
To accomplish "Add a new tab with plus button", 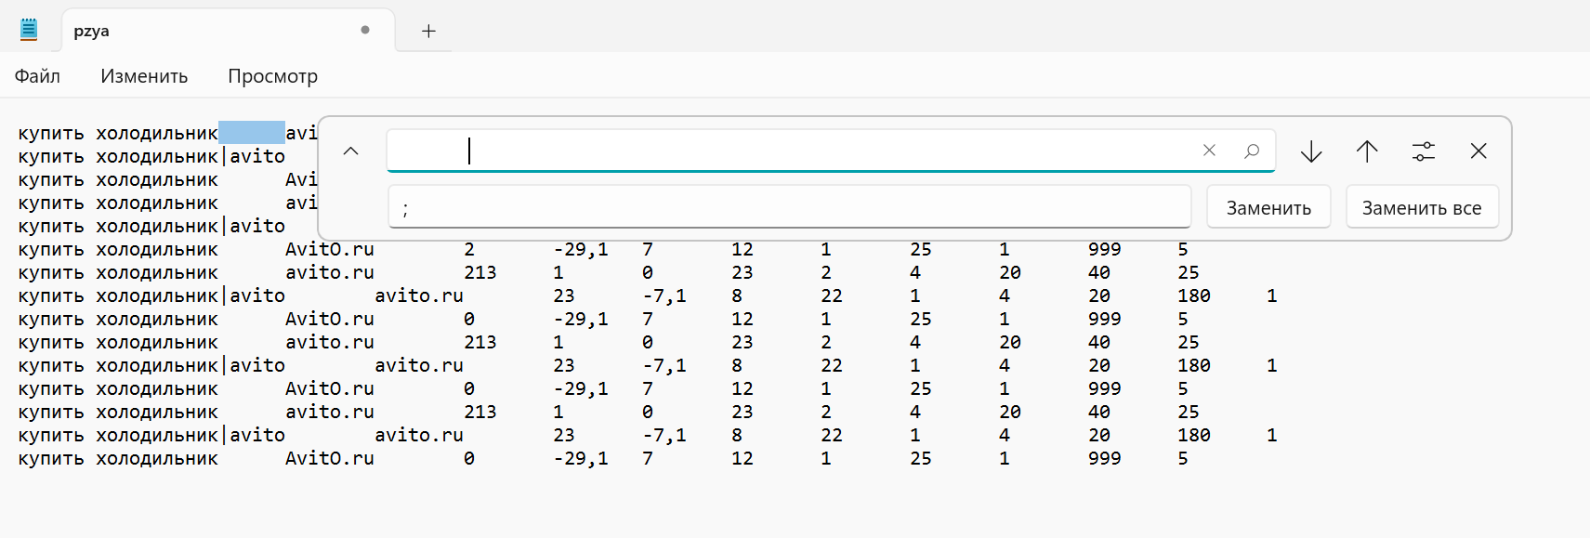I will (x=428, y=31).
